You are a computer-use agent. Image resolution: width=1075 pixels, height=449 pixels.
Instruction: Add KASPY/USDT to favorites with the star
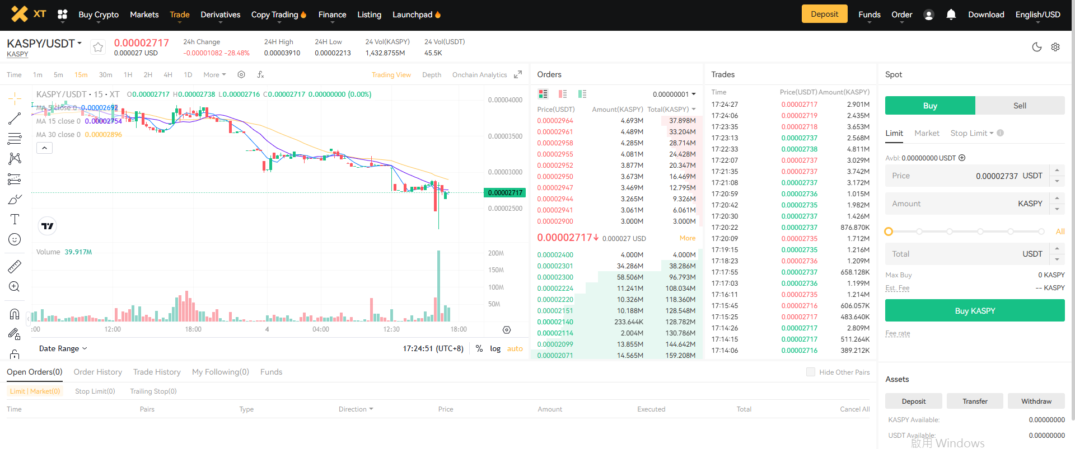click(x=98, y=48)
